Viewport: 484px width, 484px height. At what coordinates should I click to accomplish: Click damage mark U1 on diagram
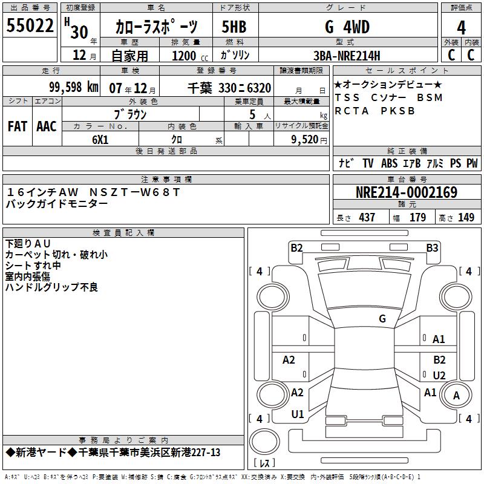(x=298, y=414)
